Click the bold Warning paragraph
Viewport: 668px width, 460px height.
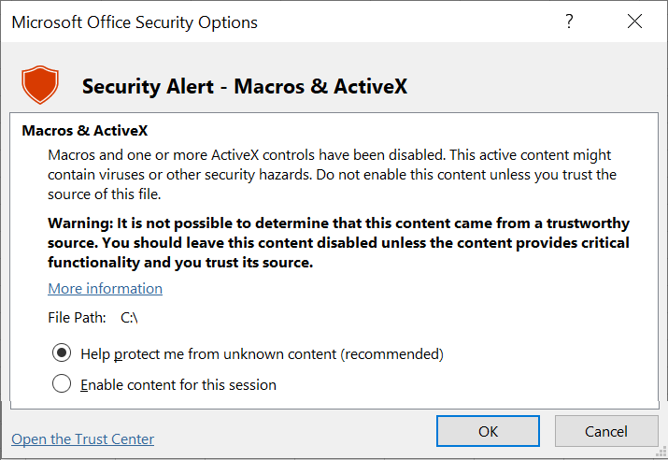339,242
